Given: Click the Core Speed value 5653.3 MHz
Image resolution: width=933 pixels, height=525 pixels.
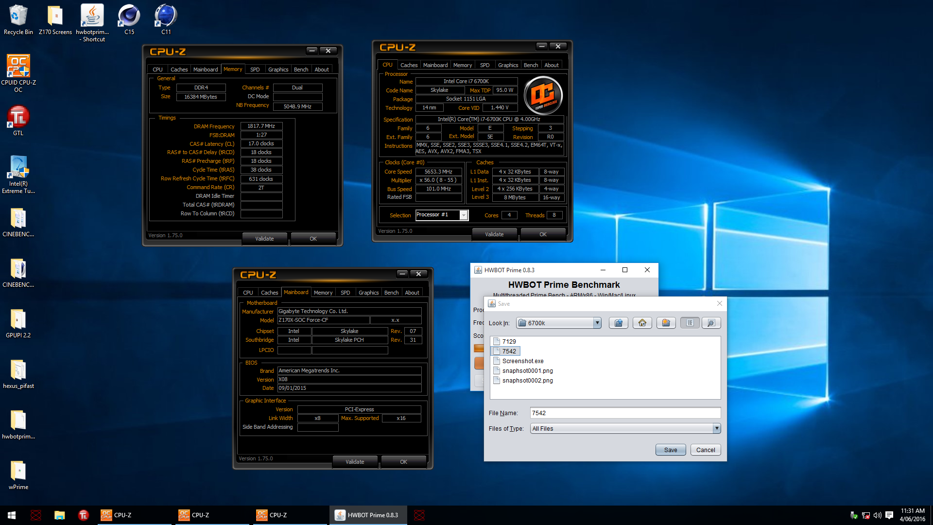Looking at the screenshot, I should click(x=438, y=172).
